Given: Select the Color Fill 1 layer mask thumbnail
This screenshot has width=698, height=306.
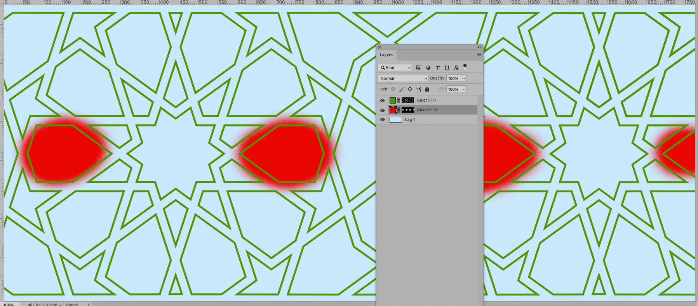Looking at the screenshot, I should coord(408,100).
